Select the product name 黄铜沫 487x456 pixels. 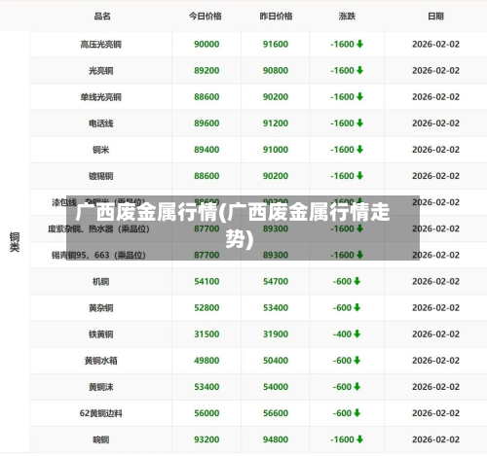tap(101, 387)
